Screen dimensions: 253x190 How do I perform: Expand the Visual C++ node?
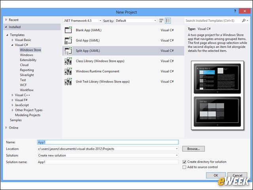click(12, 95)
